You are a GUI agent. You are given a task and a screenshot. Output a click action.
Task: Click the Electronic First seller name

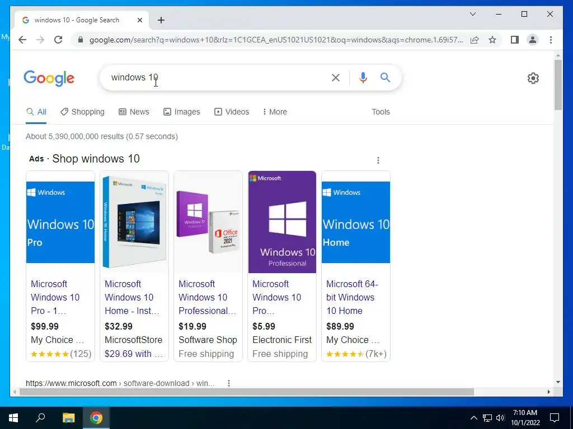[x=282, y=340]
